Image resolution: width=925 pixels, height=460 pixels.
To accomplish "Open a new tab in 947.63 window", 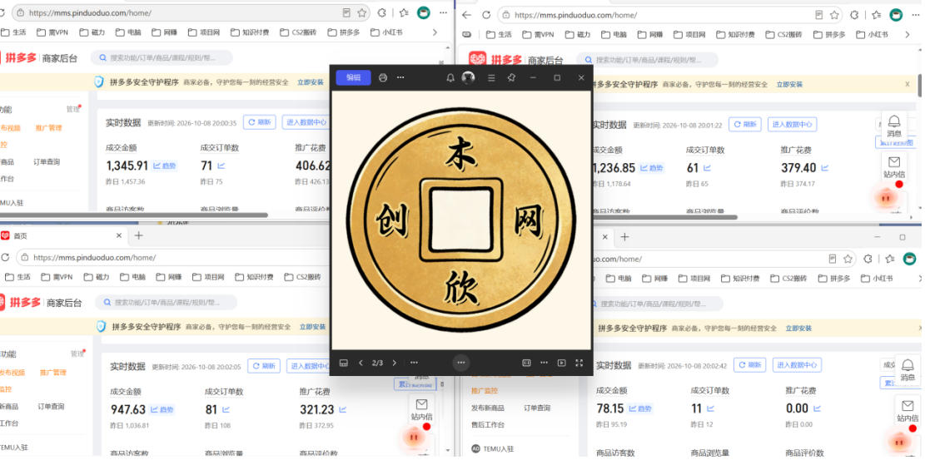I will 139,235.
